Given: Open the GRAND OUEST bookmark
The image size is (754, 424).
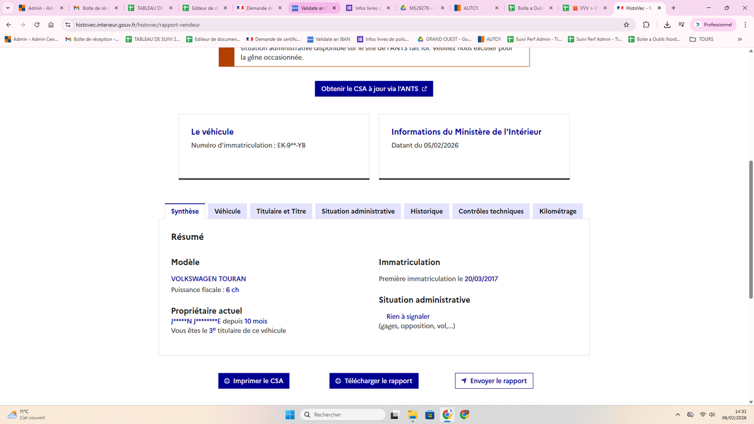Looking at the screenshot, I should click(444, 39).
